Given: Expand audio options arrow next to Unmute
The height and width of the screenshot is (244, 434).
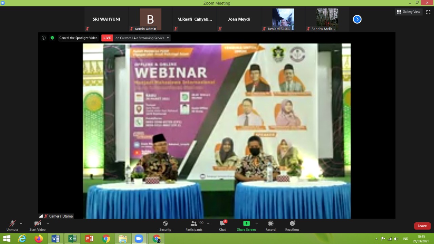Looking at the screenshot, I should pyautogui.click(x=21, y=223).
